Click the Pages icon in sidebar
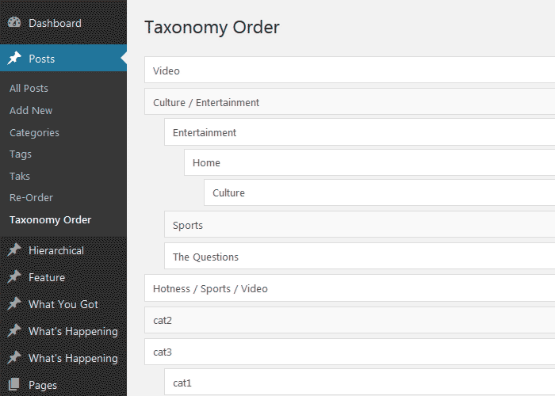The height and width of the screenshot is (396, 555). (14, 385)
